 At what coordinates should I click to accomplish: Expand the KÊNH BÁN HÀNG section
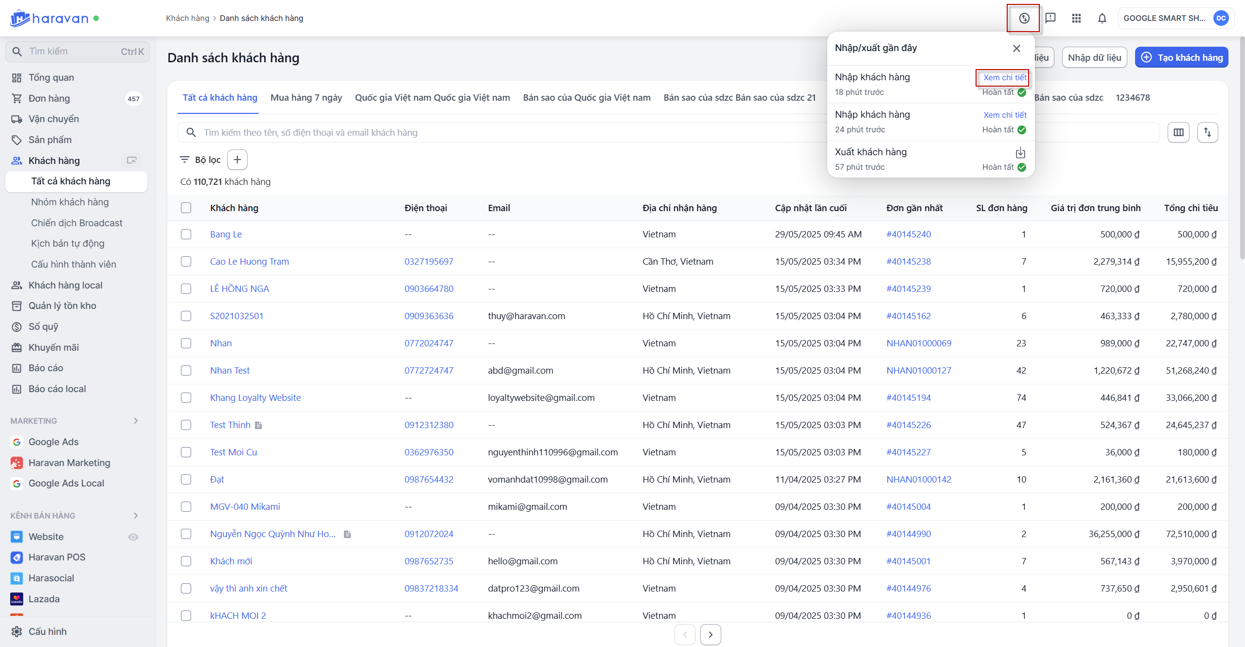pyautogui.click(x=136, y=516)
